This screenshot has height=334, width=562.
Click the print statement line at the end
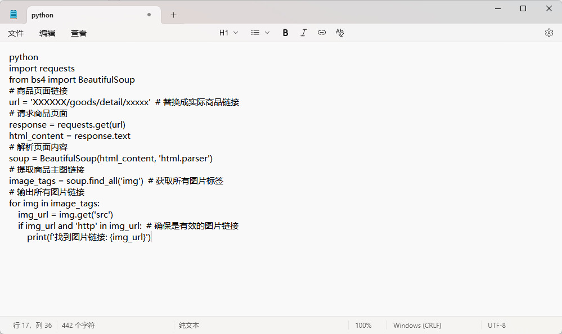coord(89,237)
